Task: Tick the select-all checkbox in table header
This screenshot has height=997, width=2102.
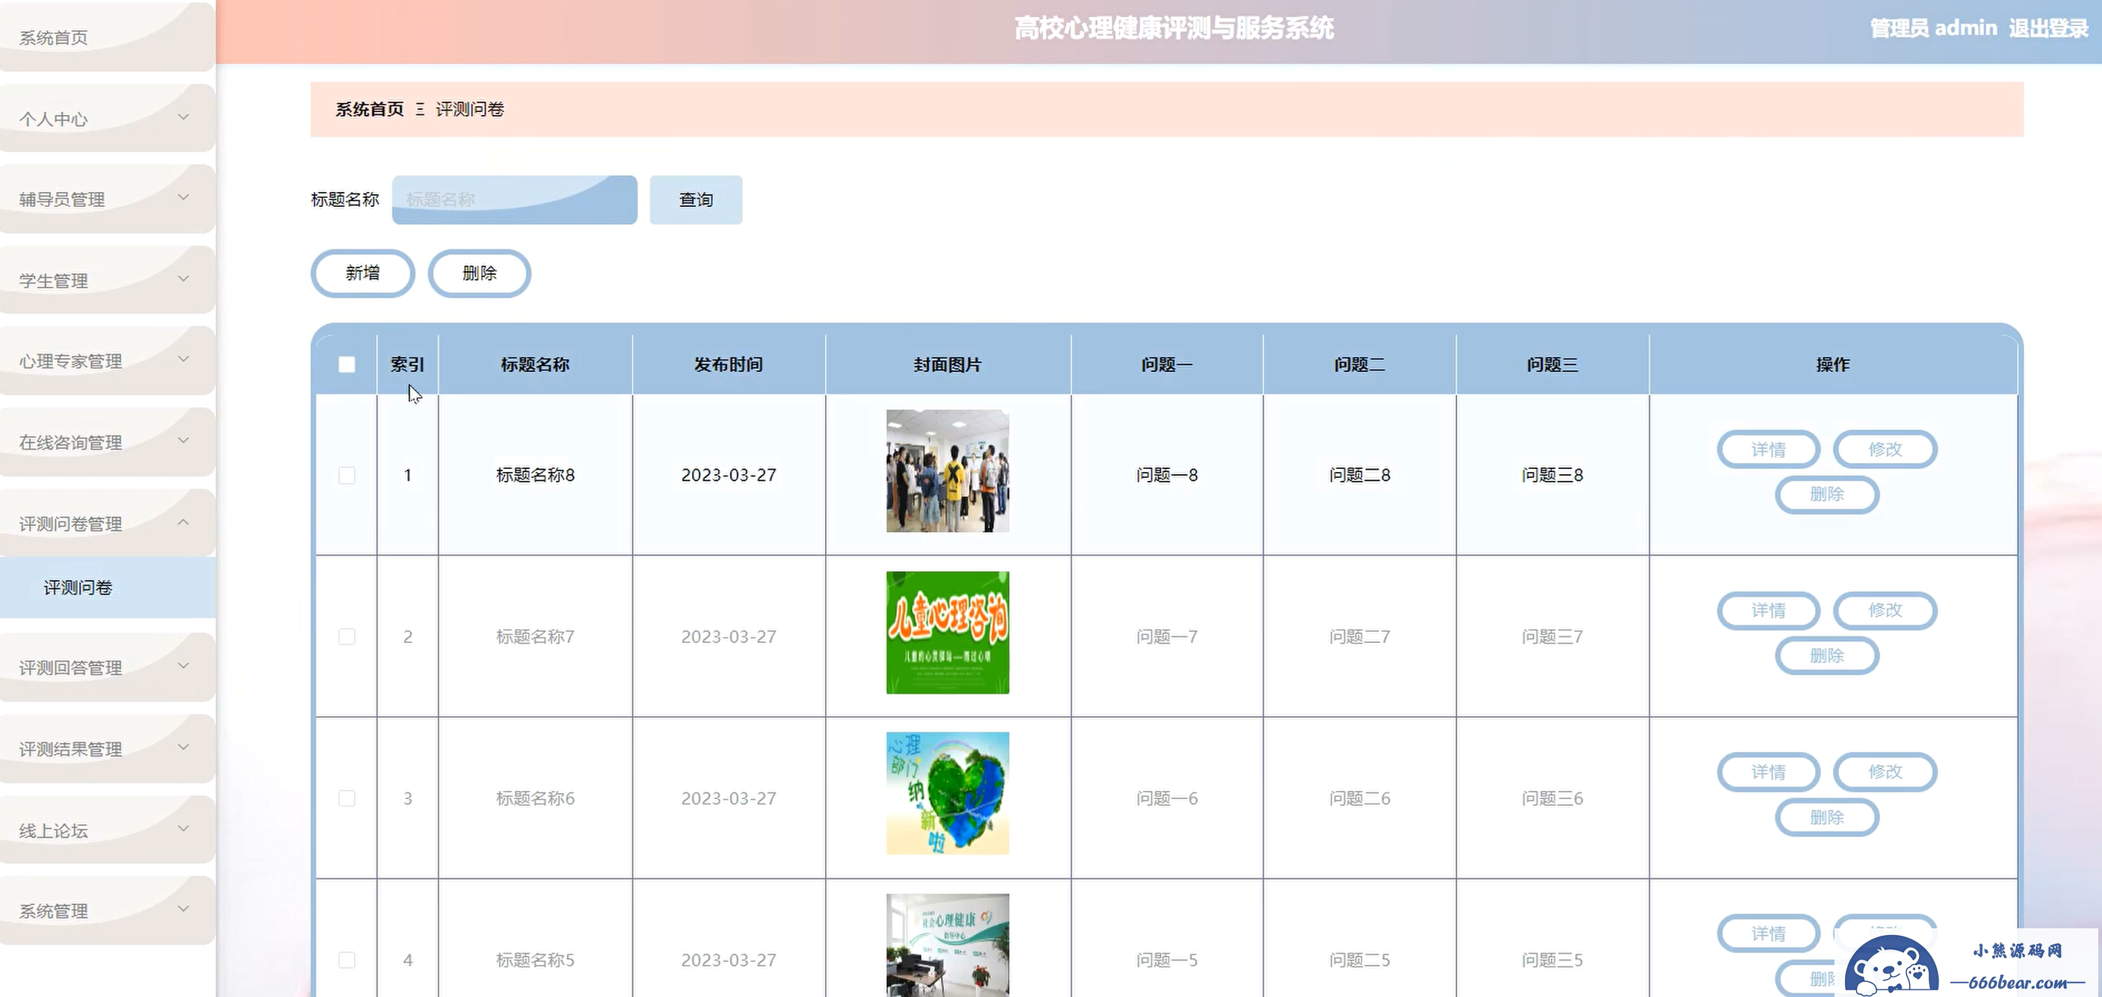Action: [347, 364]
